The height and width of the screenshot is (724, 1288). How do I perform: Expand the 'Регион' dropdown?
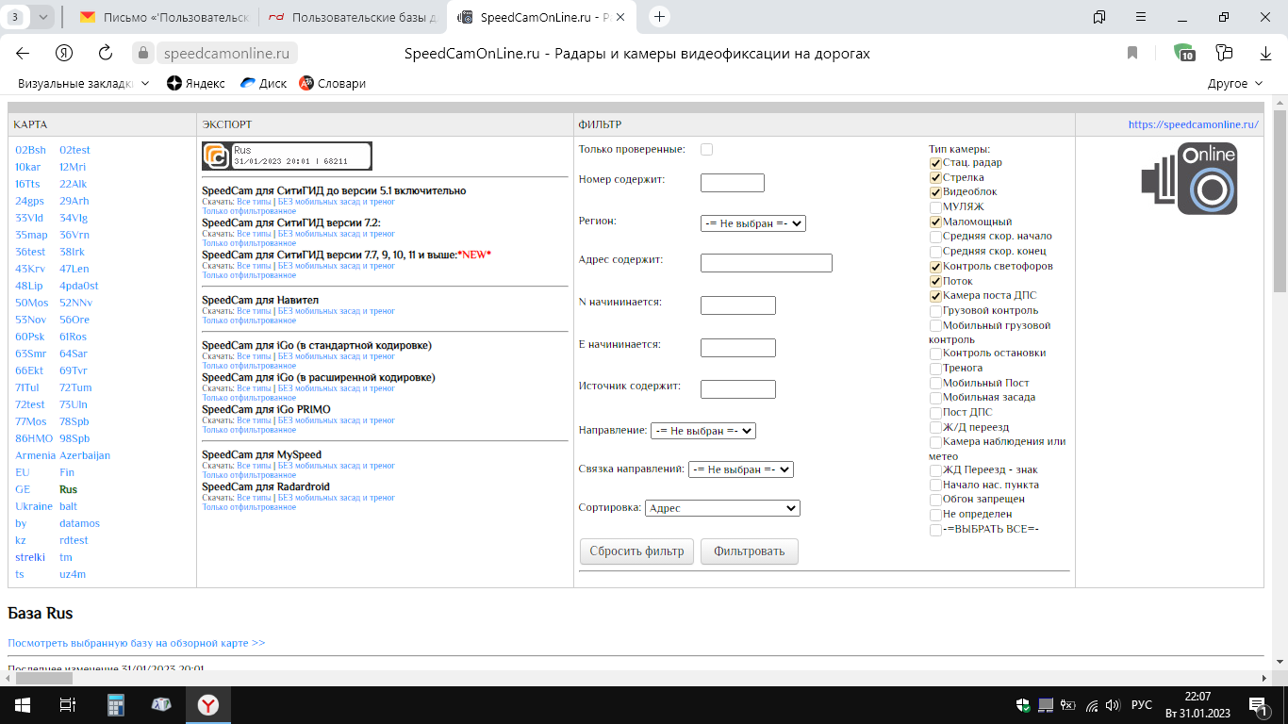click(752, 223)
